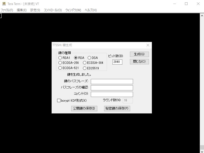Close the Tera Term main window
Viewport: 204px width, 153px height.
[x=198, y=4]
